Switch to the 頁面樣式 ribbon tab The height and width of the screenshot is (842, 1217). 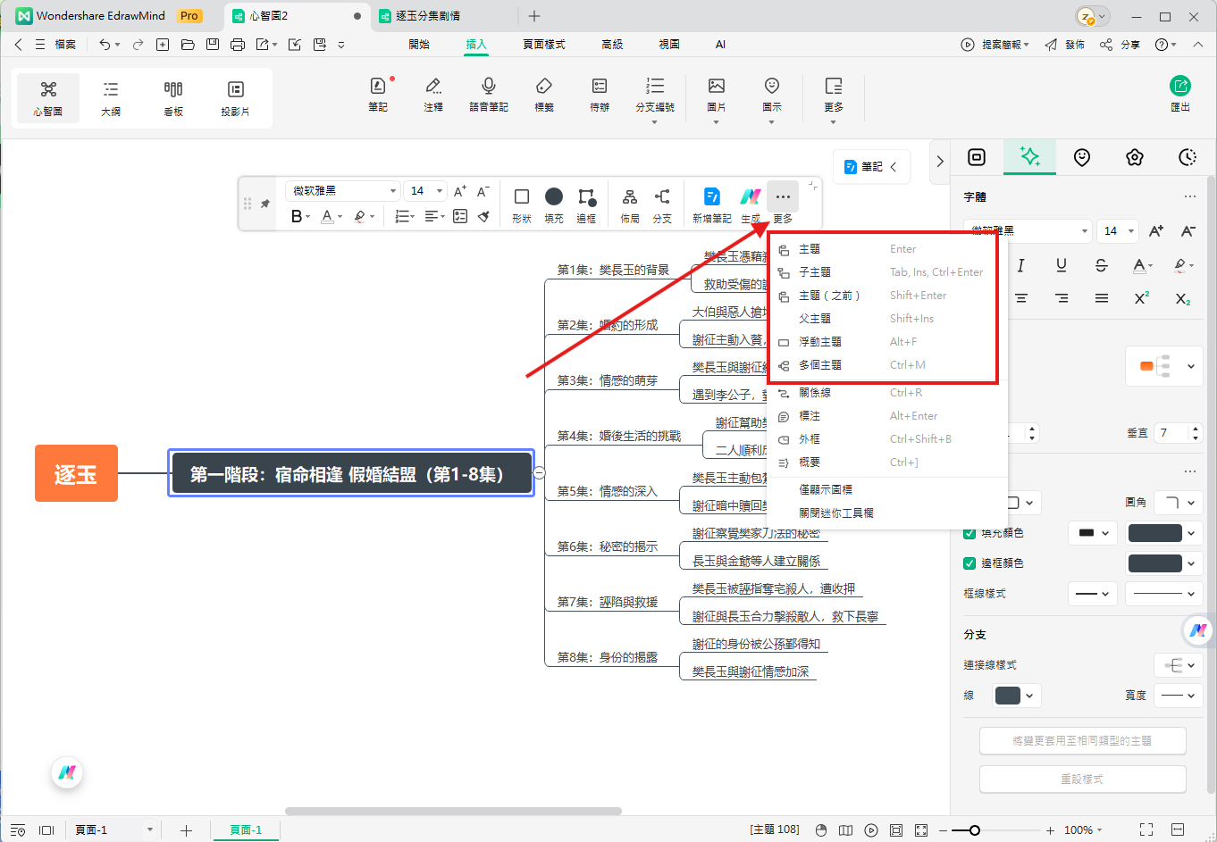click(x=543, y=44)
